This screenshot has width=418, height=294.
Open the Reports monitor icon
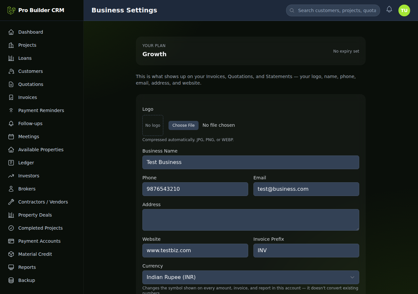coord(11,267)
